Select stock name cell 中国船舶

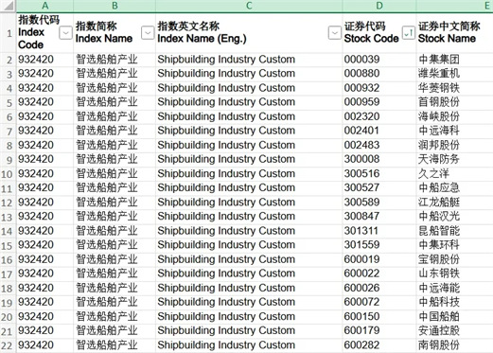(454, 317)
